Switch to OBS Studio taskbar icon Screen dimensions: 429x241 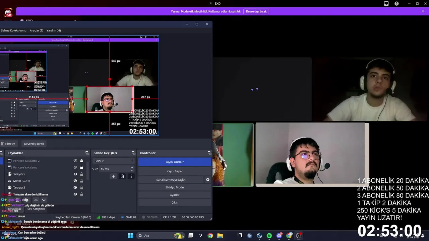299,236
